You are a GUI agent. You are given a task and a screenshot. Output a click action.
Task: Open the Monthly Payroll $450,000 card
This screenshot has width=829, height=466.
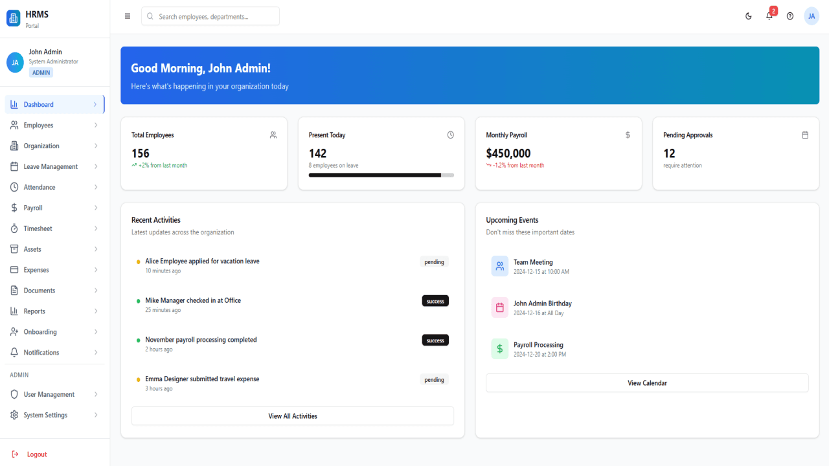pos(558,153)
